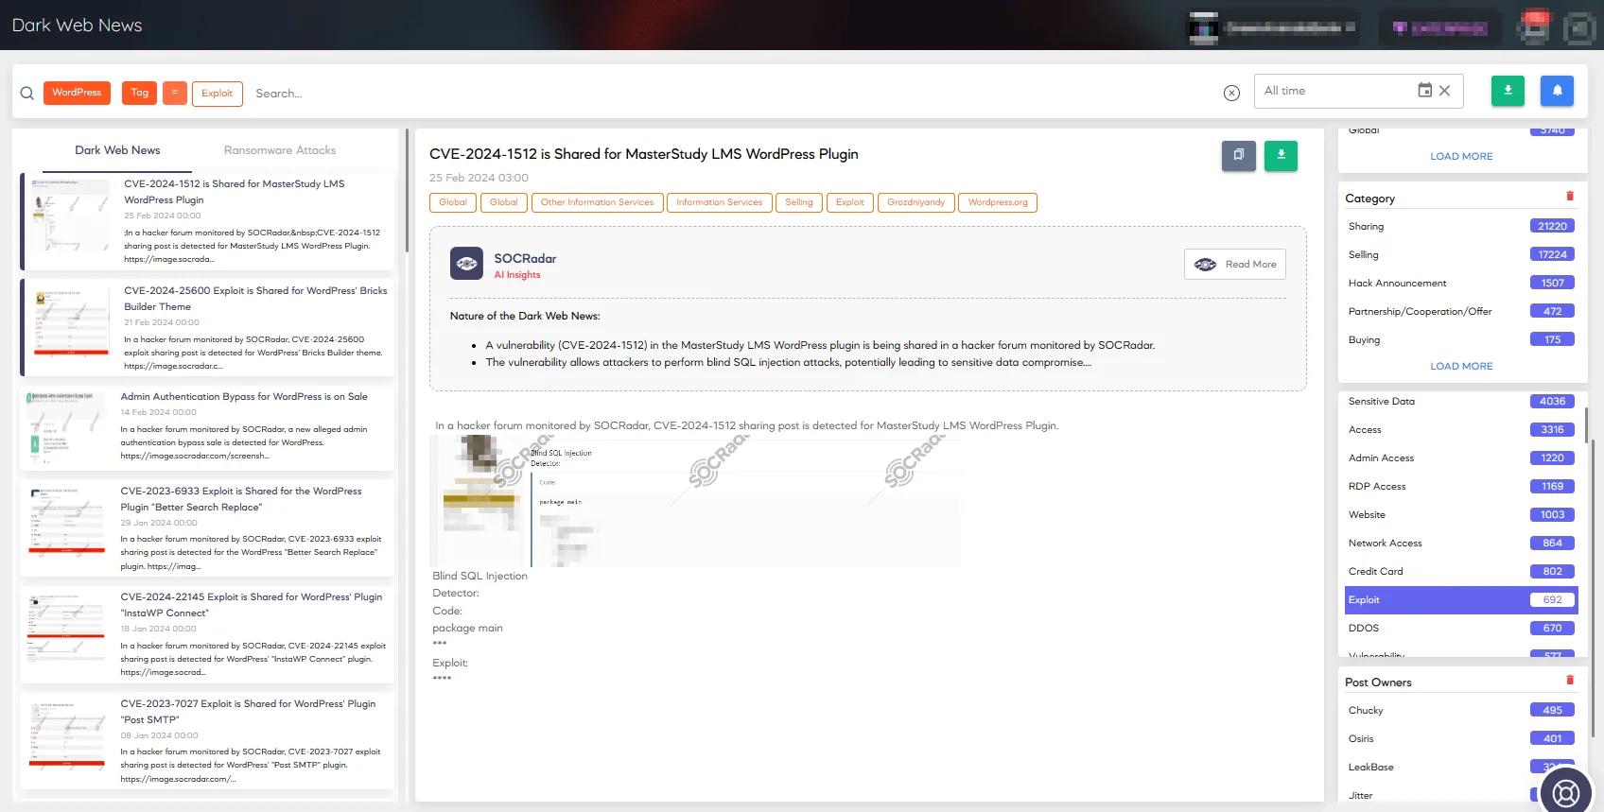Viewport: 1604px width, 812px height.
Task: Open CVE-2023-7027 Post SMTP item
Action: (207, 740)
